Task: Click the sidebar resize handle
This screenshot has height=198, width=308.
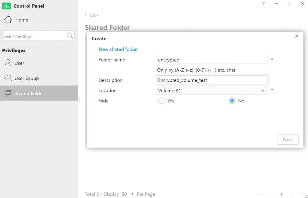Action: point(79,99)
